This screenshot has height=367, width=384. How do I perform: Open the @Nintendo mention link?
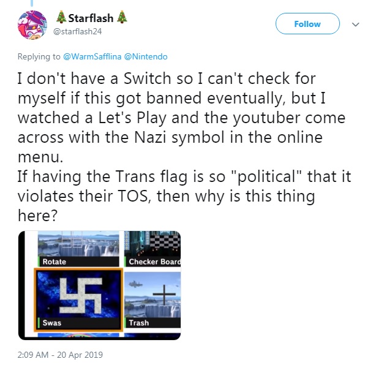point(146,56)
